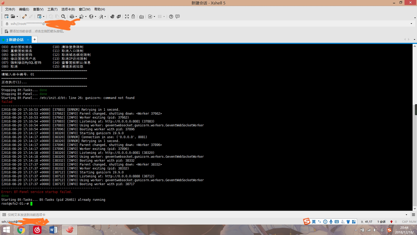Open the 帮助(H) menu
The height and width of the screenshot is (235, 417).
(x=100, y=9)
